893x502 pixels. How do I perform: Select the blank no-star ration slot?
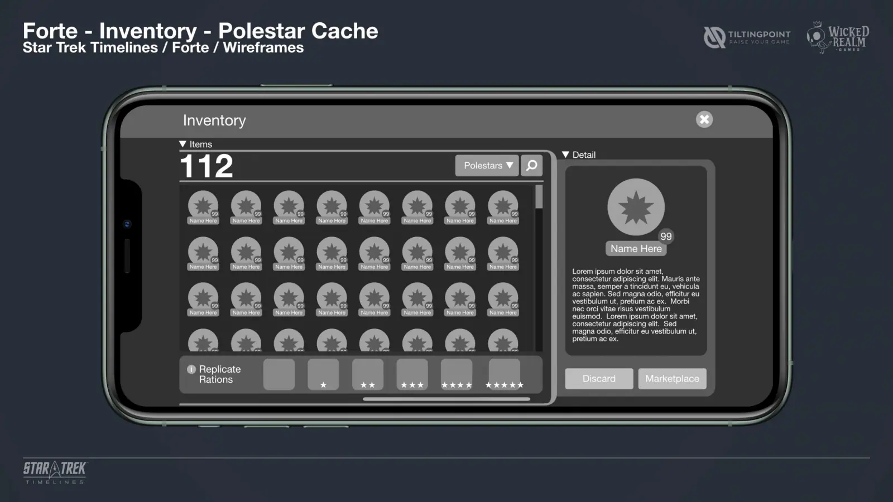pos(279,374)
